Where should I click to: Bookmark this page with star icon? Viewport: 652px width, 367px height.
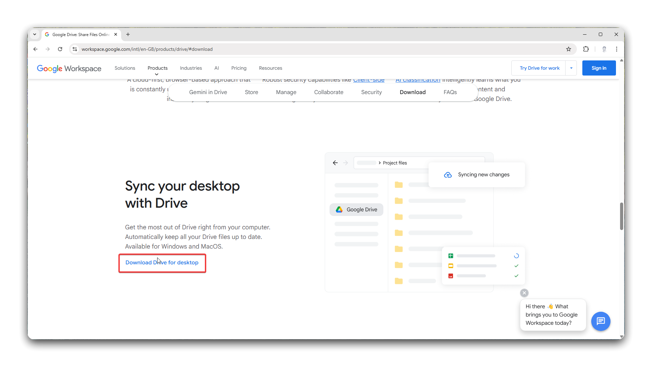click(569, 49)
